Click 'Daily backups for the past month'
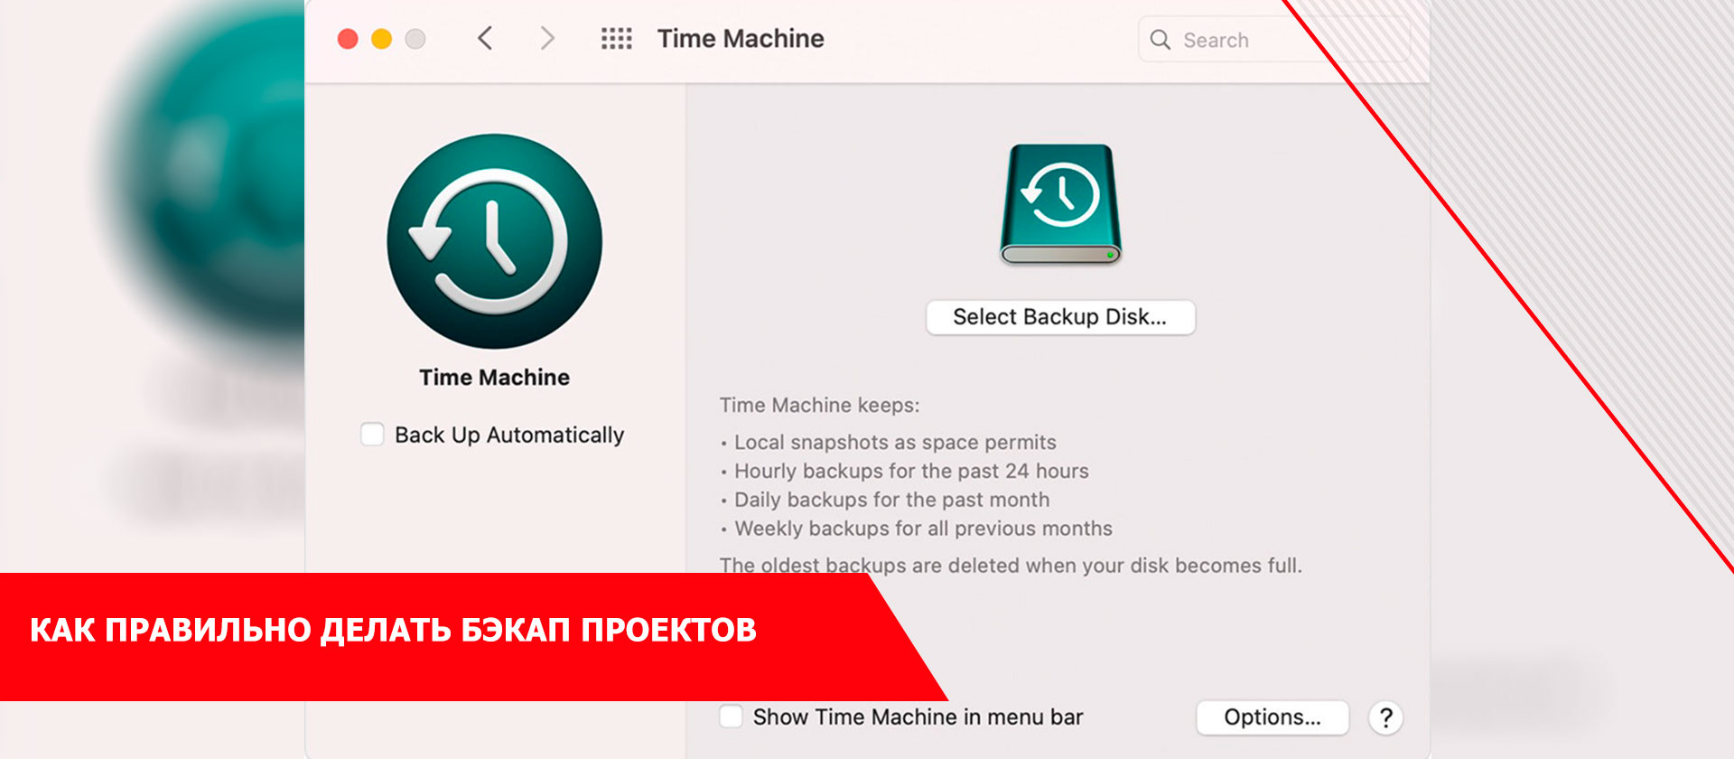 coord(892,501)
